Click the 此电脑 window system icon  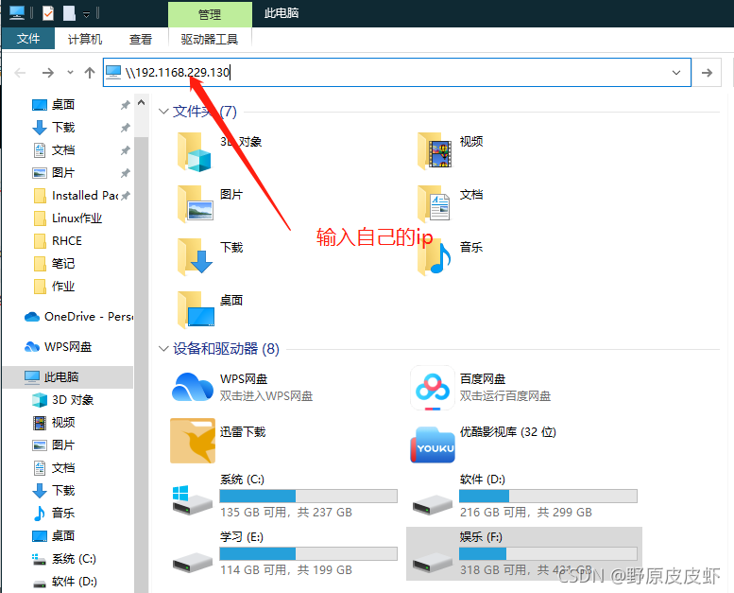[17, 12]
